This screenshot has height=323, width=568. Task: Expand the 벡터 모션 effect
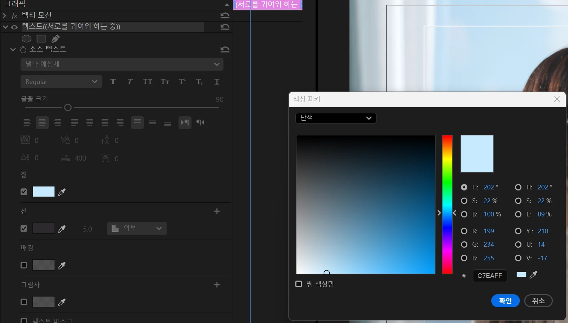[x=4, y=15]
